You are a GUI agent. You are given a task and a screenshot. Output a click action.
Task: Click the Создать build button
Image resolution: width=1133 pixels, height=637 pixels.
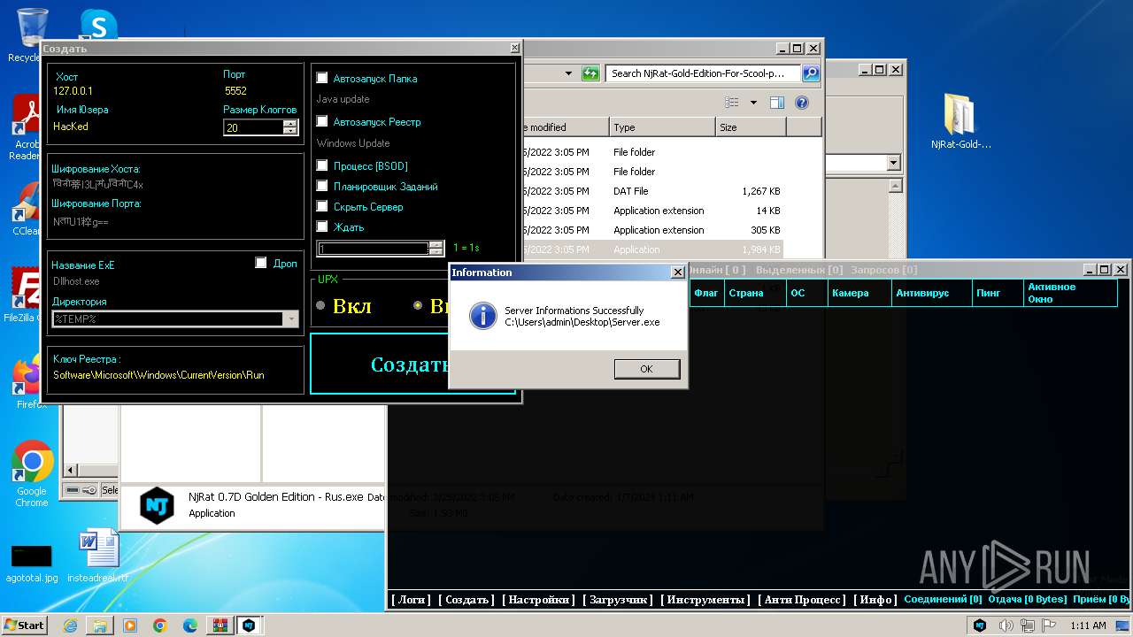pos(411,364)
